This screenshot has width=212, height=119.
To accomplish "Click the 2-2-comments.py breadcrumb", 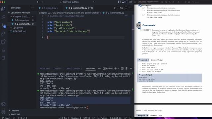I will pos(115,13).
